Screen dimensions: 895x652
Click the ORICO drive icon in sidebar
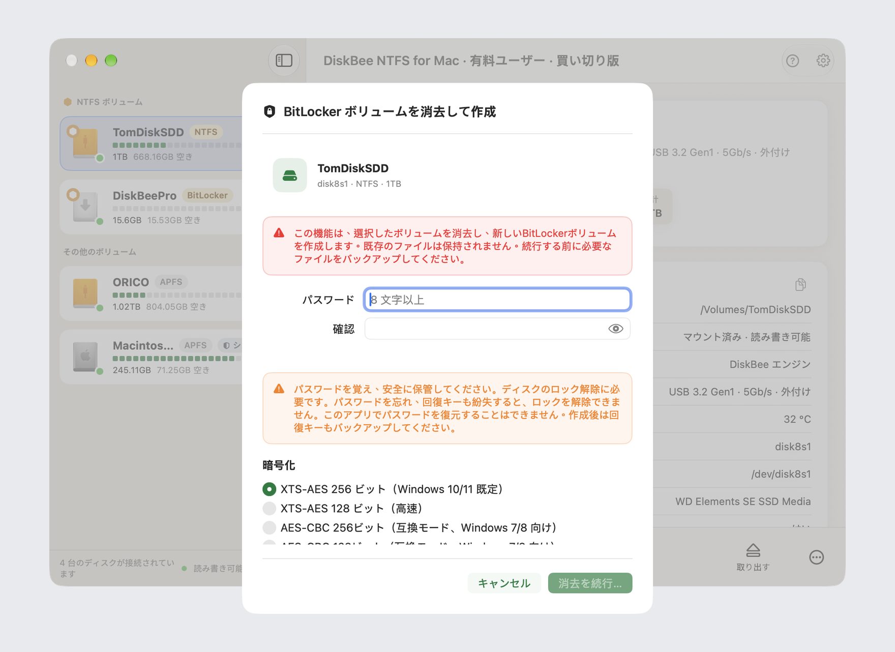85,293
